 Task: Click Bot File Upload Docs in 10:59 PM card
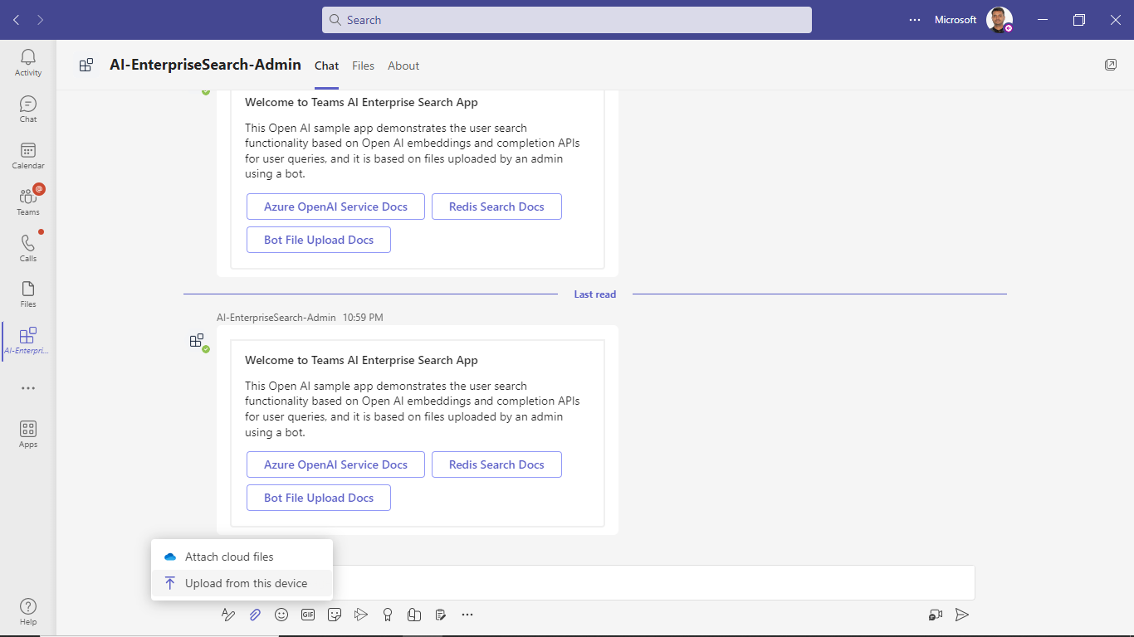point(319,498)
